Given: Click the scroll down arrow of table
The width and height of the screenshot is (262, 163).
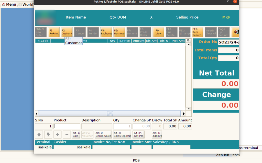Looking at the screenshot, I should tap(189, 109).
